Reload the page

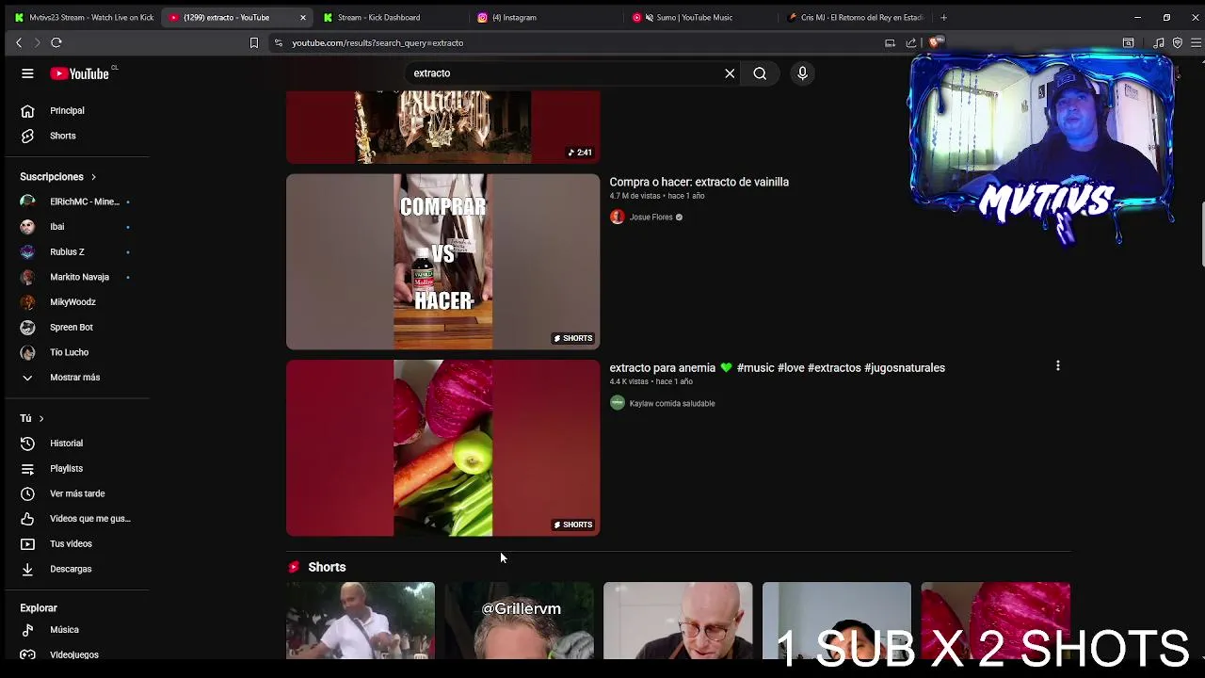coord(56,42)
